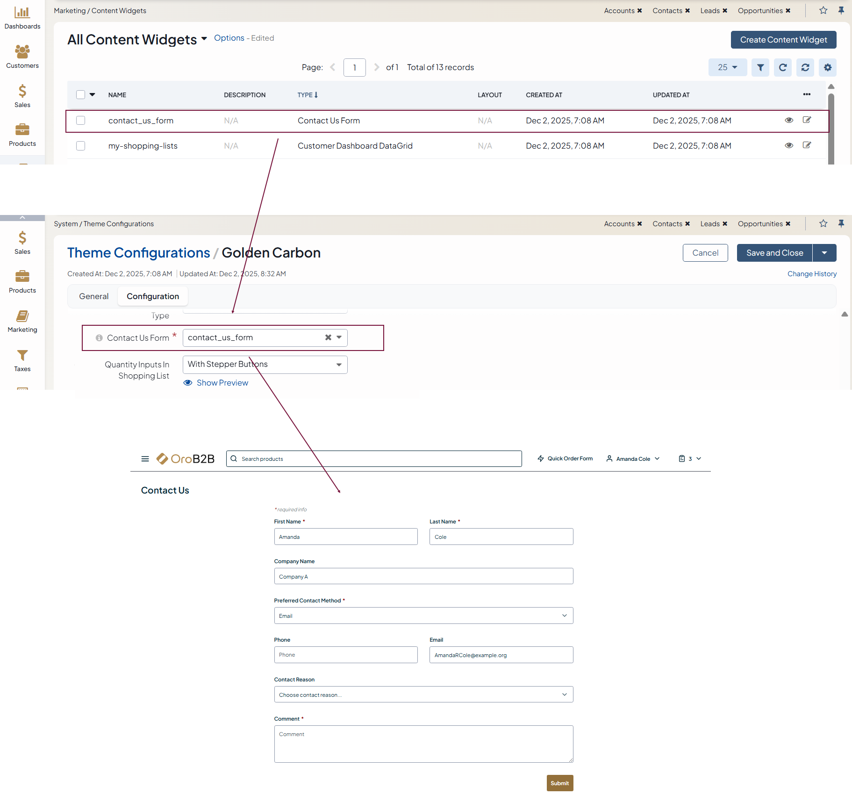Image resolution: width=852 pixels, height=809 pixels.
Task: Open the Contact Us Form widget dropdown
Action: click(x=339, y=337)
